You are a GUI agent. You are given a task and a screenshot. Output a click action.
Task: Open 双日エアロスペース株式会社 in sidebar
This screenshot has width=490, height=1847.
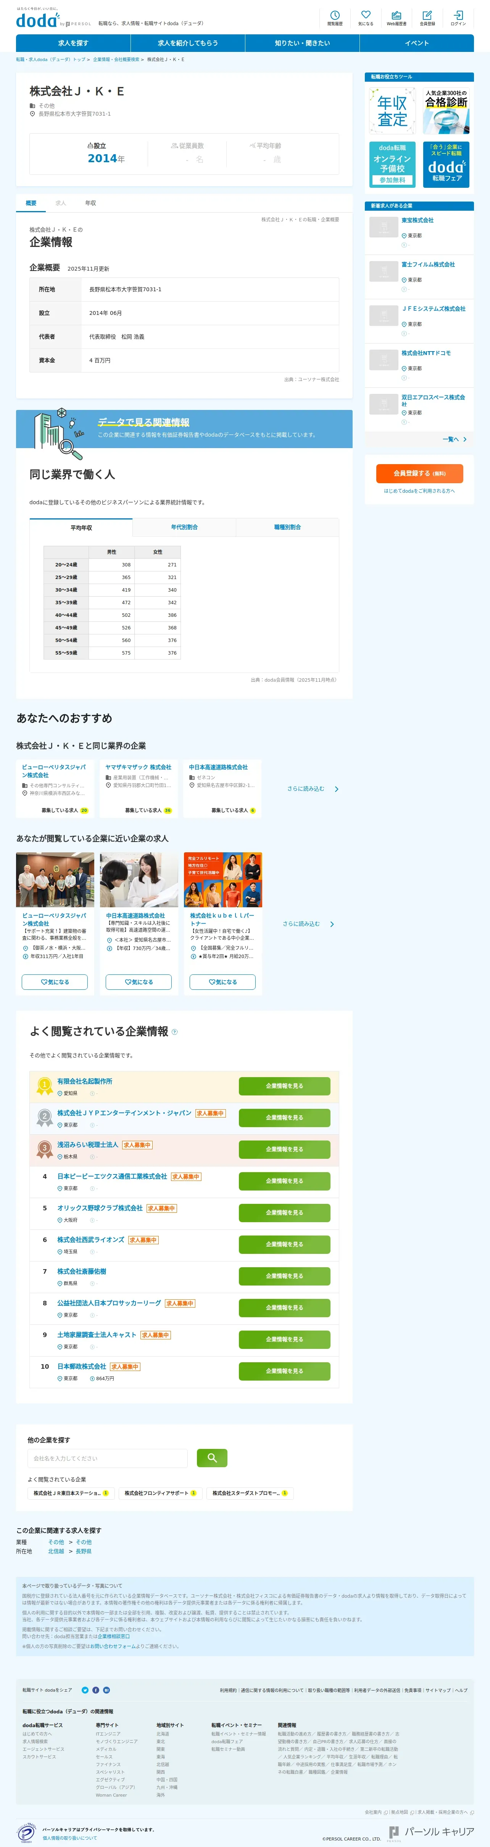(434, 400)
